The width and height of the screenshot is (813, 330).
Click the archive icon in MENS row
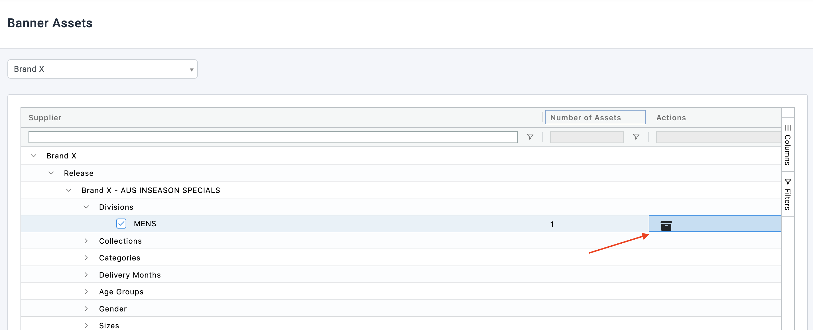point(666,226)
